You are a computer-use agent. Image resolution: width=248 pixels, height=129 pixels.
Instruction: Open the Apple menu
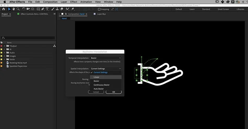[x=5, y=2]
